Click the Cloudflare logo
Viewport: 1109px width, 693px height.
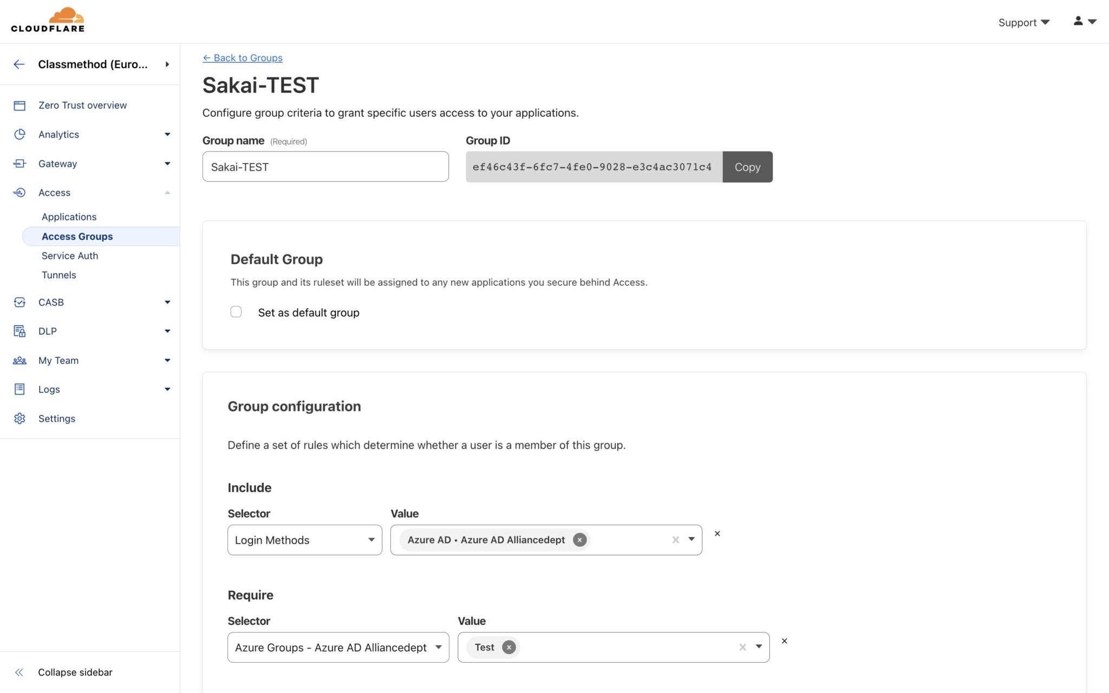pos(47,19)
